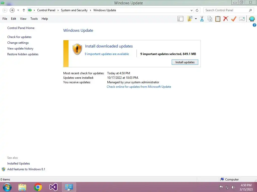
Task: Click the volume speaker tray icon
Action: (x=233, y=187)
